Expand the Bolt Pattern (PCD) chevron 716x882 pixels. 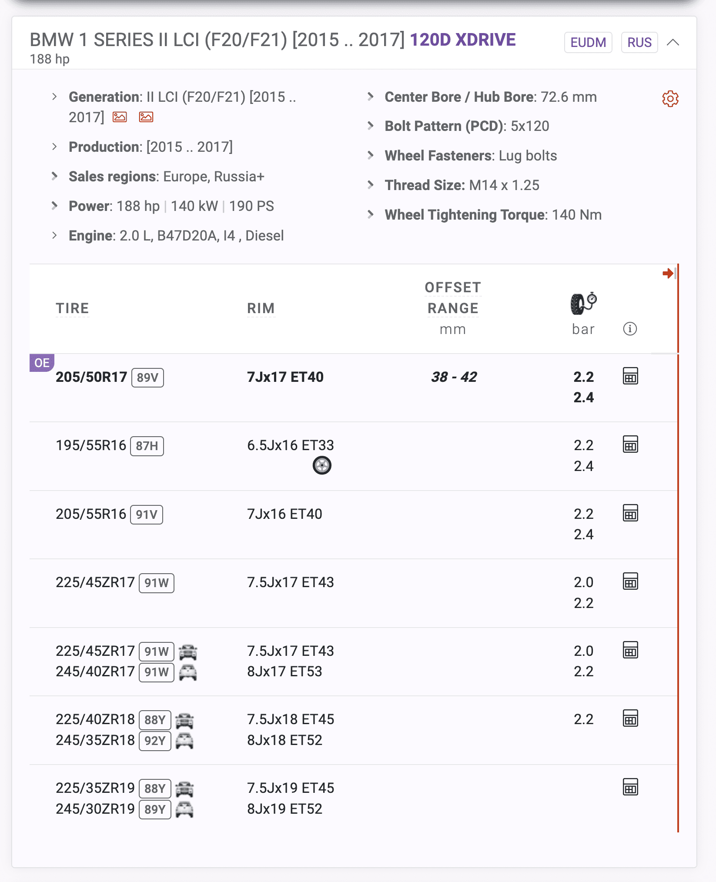coord(371,126)
